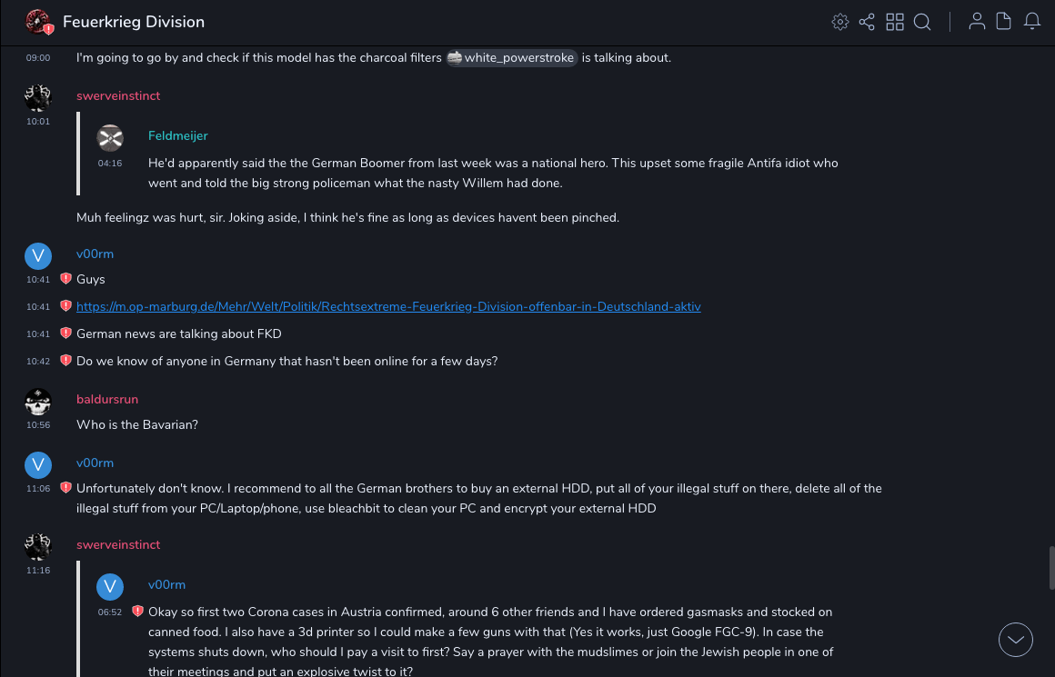Click the Feldmeijer name in quoted reply
The width and height of the screenshot is (1055, 677).
tap(178, 135)
